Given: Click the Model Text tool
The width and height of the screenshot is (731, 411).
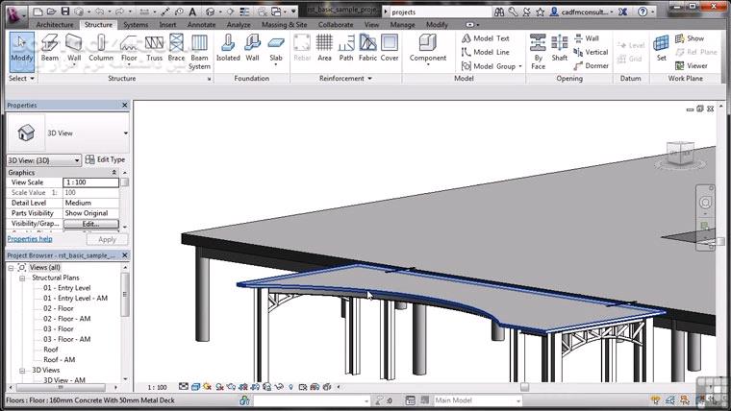Looking at the screenshot, I should [486, 38].
